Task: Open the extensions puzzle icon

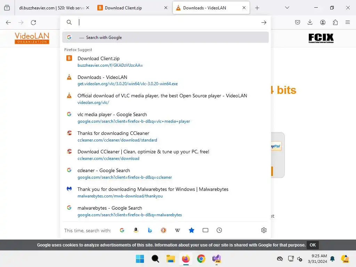Action: coord(335,22)
